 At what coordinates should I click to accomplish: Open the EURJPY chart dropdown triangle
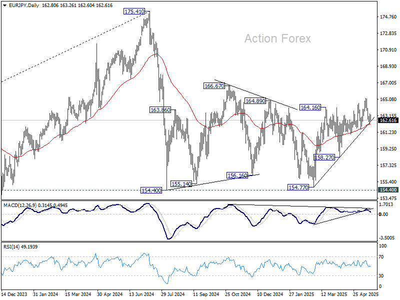coord(5,5)
